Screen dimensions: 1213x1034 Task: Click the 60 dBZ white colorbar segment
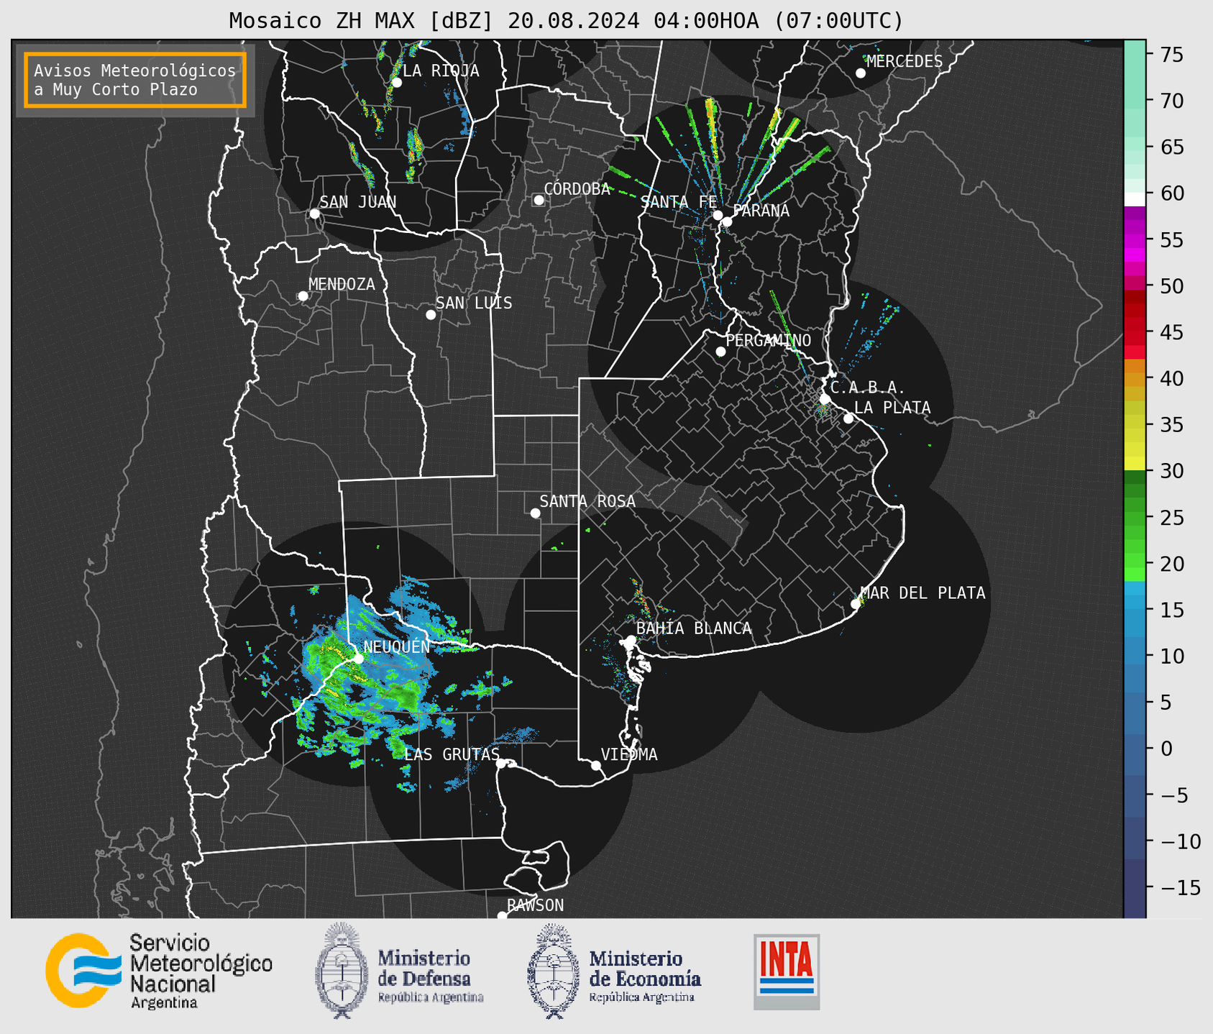coord(1135,198)
